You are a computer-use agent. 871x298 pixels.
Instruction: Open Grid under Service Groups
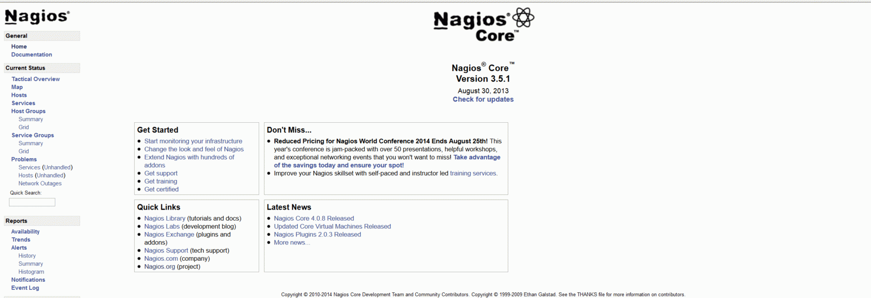24,151
